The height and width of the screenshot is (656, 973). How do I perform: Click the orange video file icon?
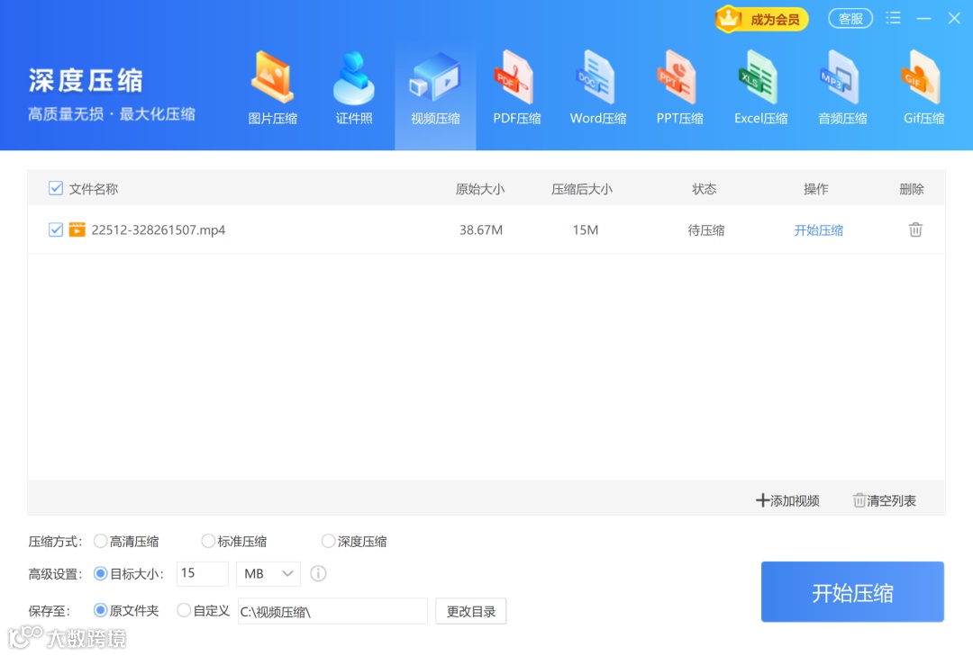(x=77, y=229)
